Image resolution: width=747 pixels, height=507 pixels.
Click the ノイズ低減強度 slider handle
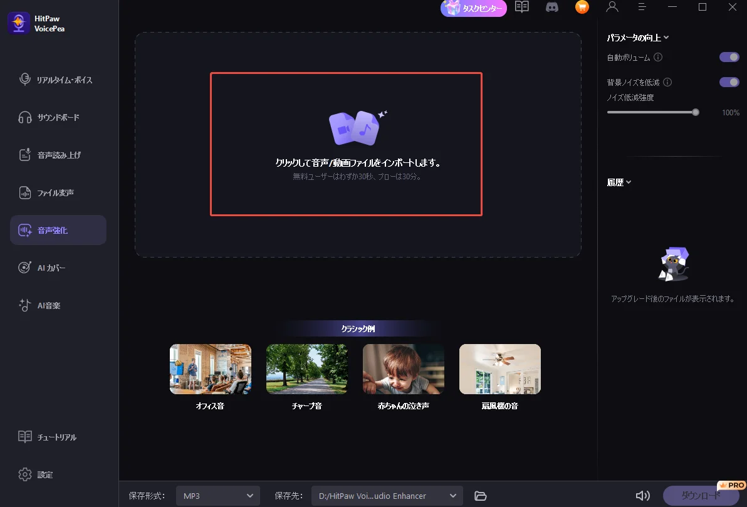coord(696,112)
